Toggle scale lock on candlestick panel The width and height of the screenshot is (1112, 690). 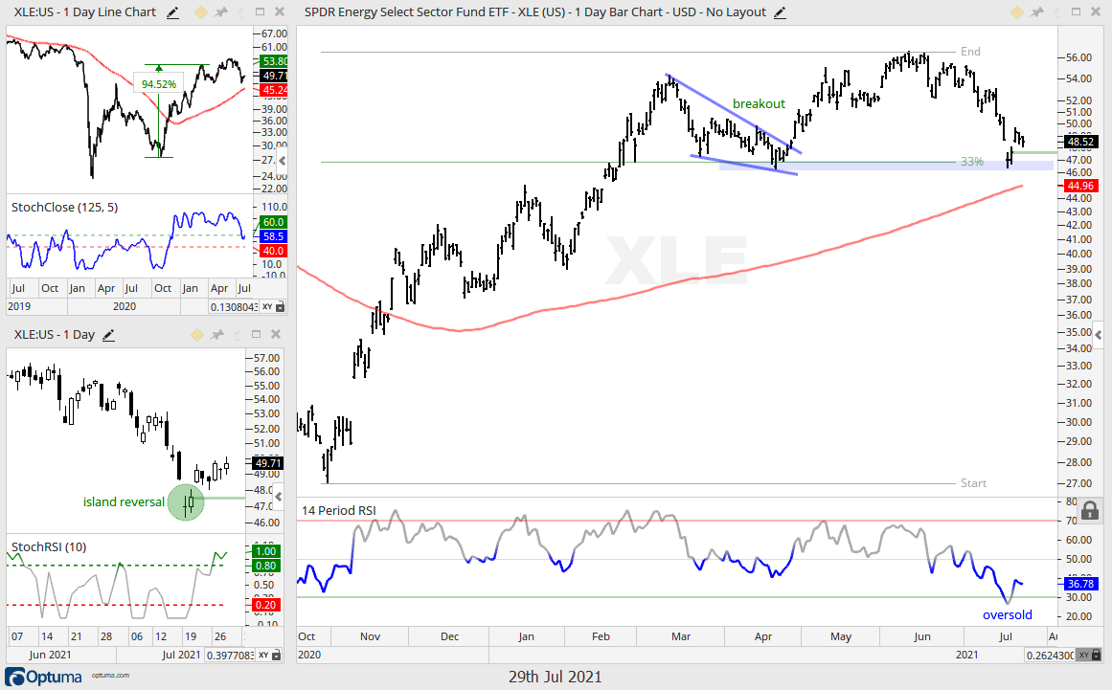pos(277,656)
